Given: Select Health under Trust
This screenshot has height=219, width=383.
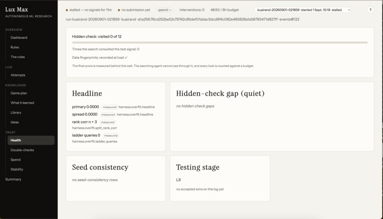Looking at the screenshot, I should pos(31,140).
